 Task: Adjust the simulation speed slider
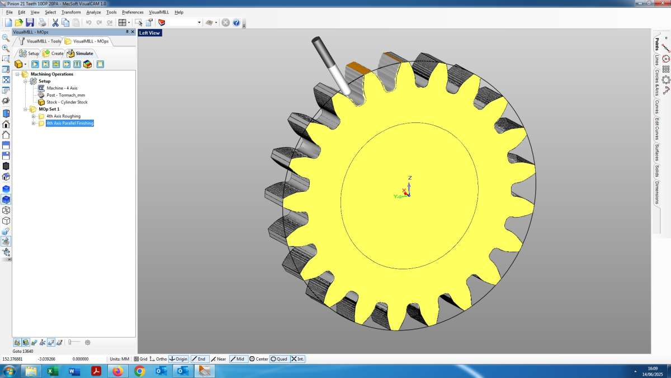click(73, 342)
